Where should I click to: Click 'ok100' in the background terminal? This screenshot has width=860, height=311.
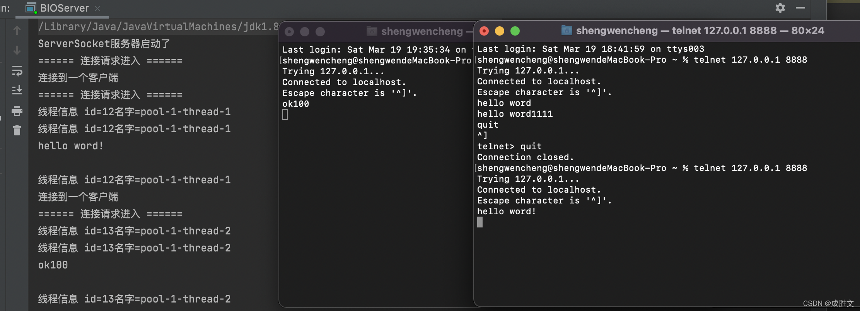(296, 104)
